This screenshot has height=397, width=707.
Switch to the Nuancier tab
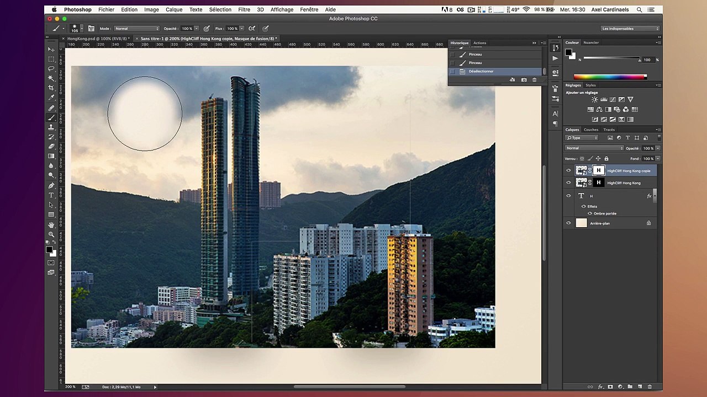point(591,42)
